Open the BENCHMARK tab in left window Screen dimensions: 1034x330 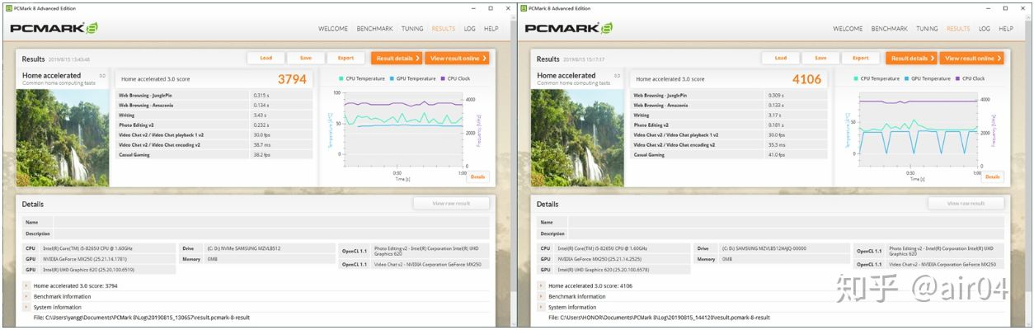(x=374, y=29)
